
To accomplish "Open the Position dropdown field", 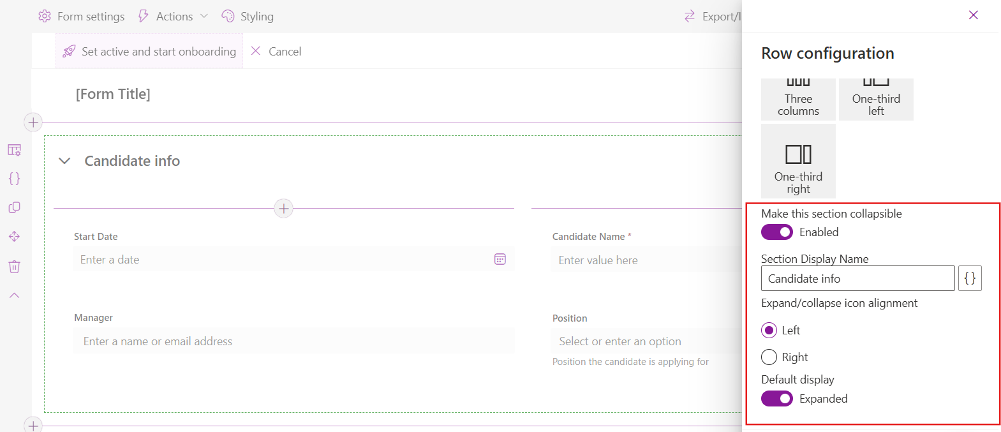I will click(644, 341).
